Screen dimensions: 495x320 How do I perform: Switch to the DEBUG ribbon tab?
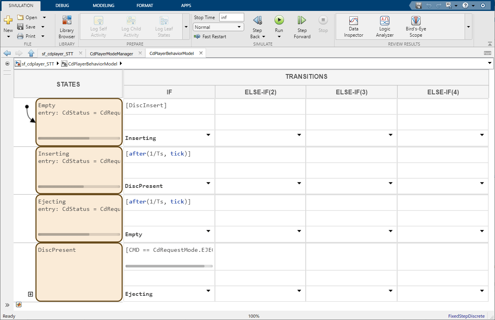click(x=63, y=5)
